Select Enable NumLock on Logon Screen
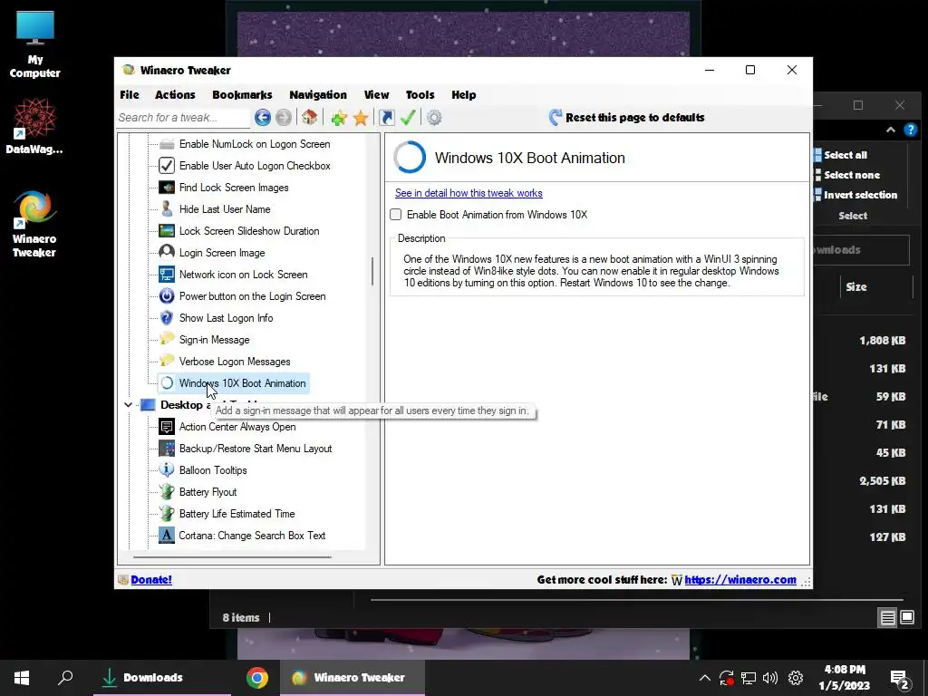The image size is (928, 696). click(x=255, y=144)
